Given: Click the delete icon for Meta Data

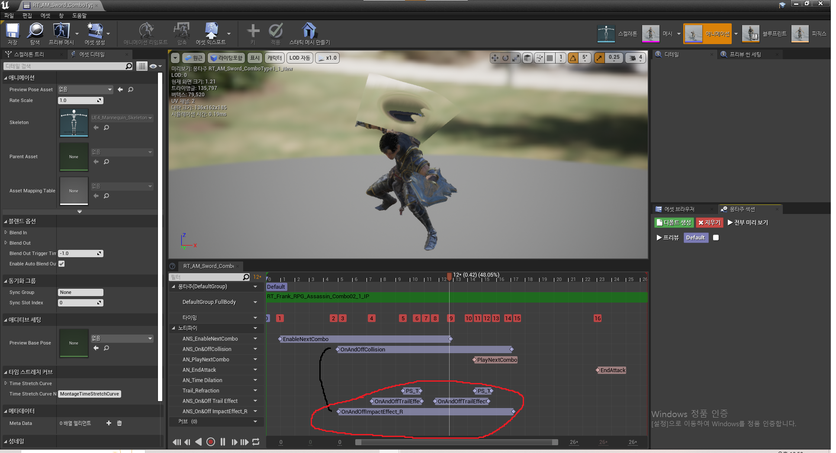Looking at the screenshot, I should pyautogui.click(x=119, y=423).
